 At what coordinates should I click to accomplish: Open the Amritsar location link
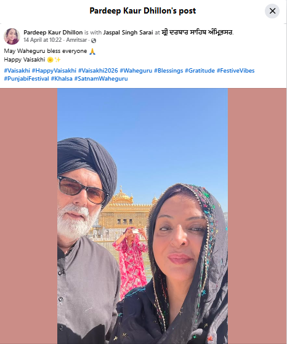(76, 40)
